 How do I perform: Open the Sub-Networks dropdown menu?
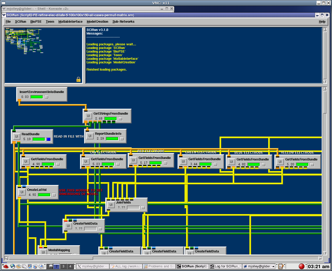tap(123, 22)
